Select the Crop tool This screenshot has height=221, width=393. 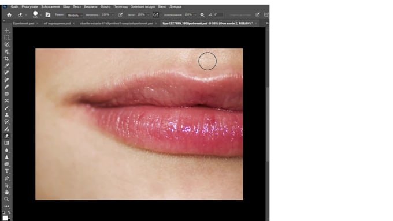[x=6, y=58]
